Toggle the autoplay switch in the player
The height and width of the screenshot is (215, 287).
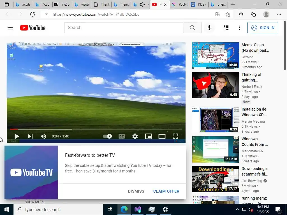107,136
